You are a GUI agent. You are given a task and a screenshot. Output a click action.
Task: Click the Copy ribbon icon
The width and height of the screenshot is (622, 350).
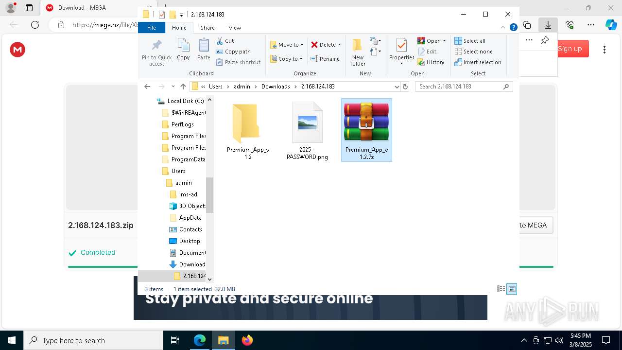point(183,50)
